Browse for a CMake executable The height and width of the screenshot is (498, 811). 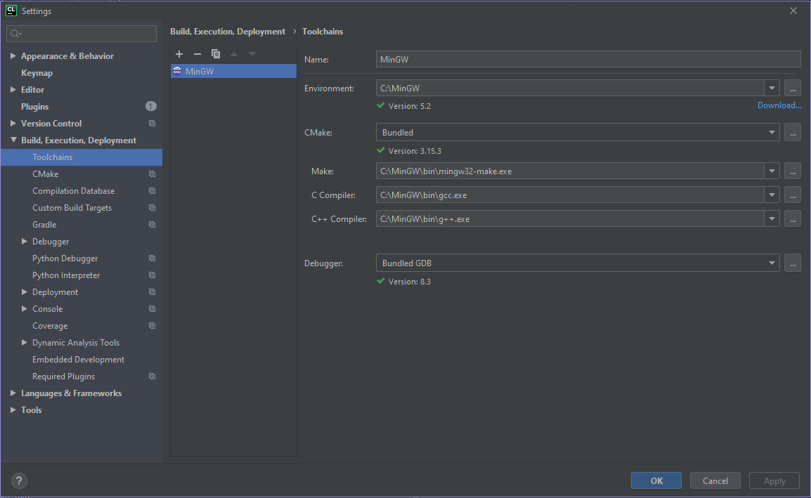tap(793, 132)
